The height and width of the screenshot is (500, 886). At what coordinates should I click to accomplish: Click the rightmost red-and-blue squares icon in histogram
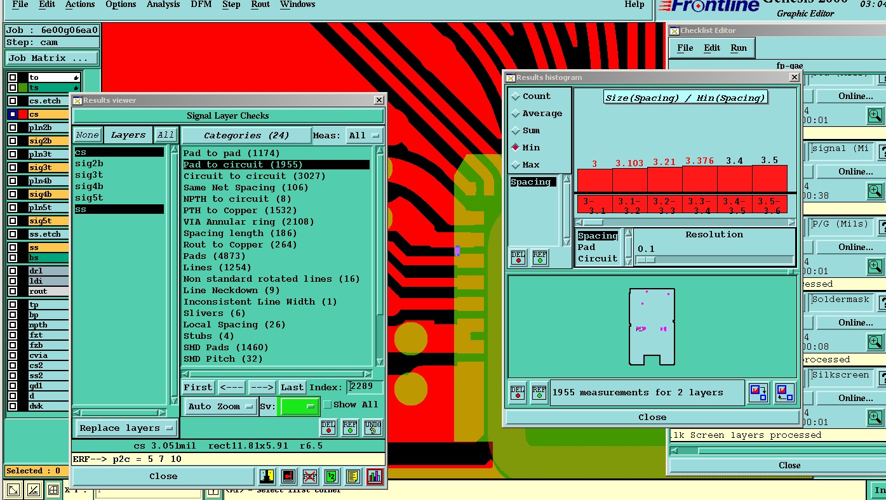point(785,393)
